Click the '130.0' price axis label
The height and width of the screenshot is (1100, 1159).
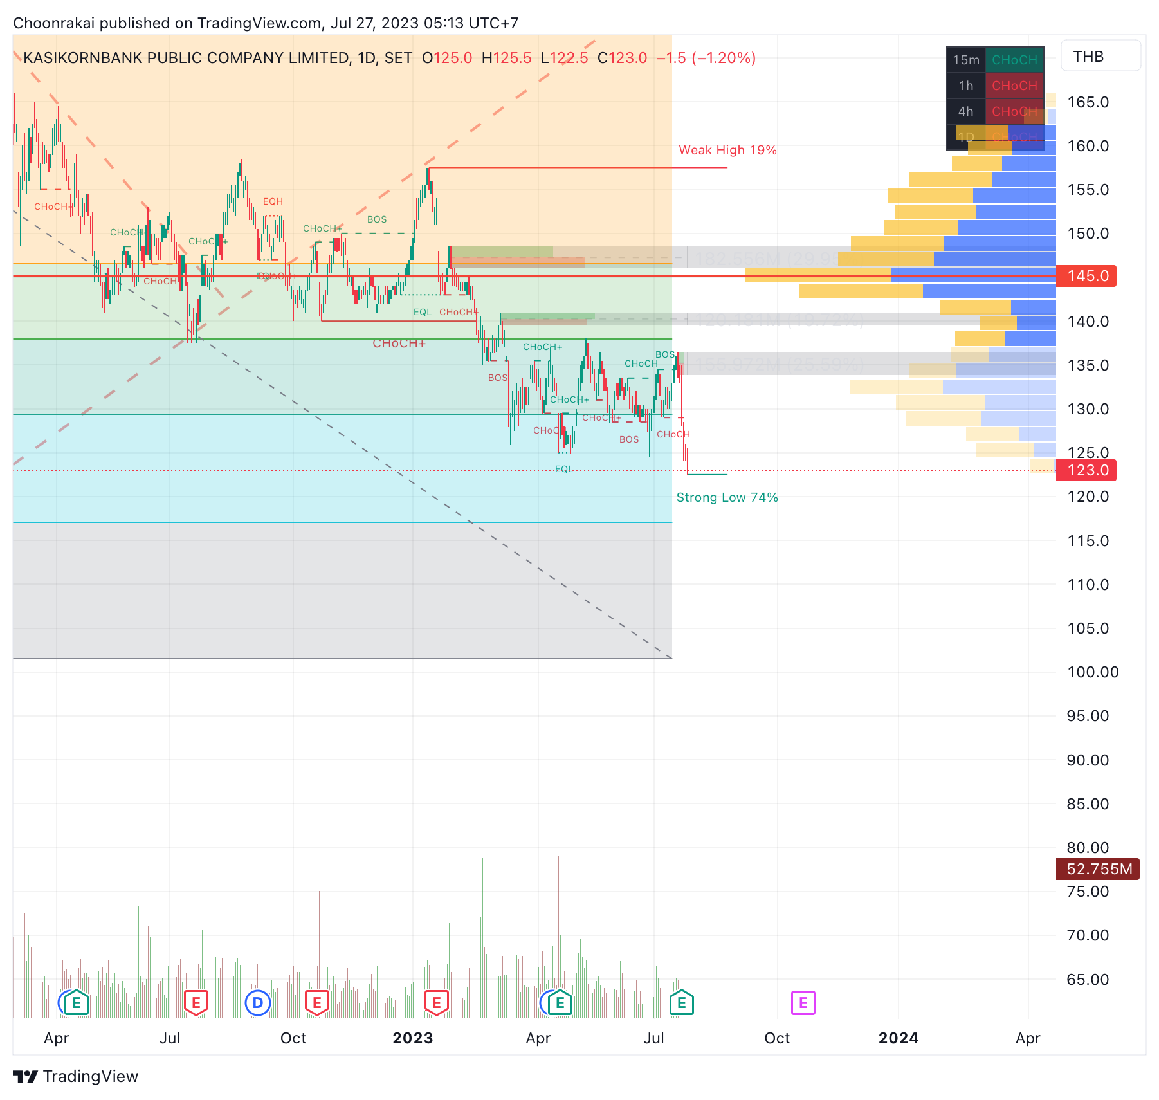[x=1088, y=409]
